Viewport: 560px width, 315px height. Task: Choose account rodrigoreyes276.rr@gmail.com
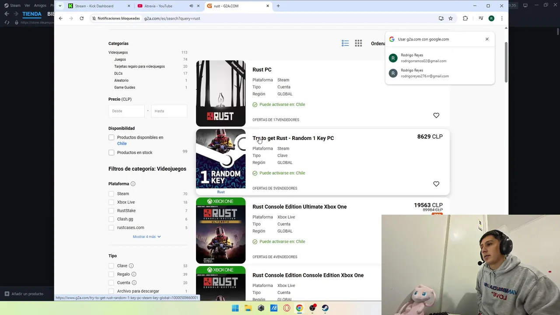click(x=440, y=73)
